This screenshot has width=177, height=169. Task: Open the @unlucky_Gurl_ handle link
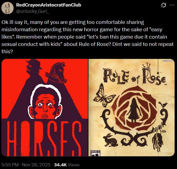click(x=33, y=11)
